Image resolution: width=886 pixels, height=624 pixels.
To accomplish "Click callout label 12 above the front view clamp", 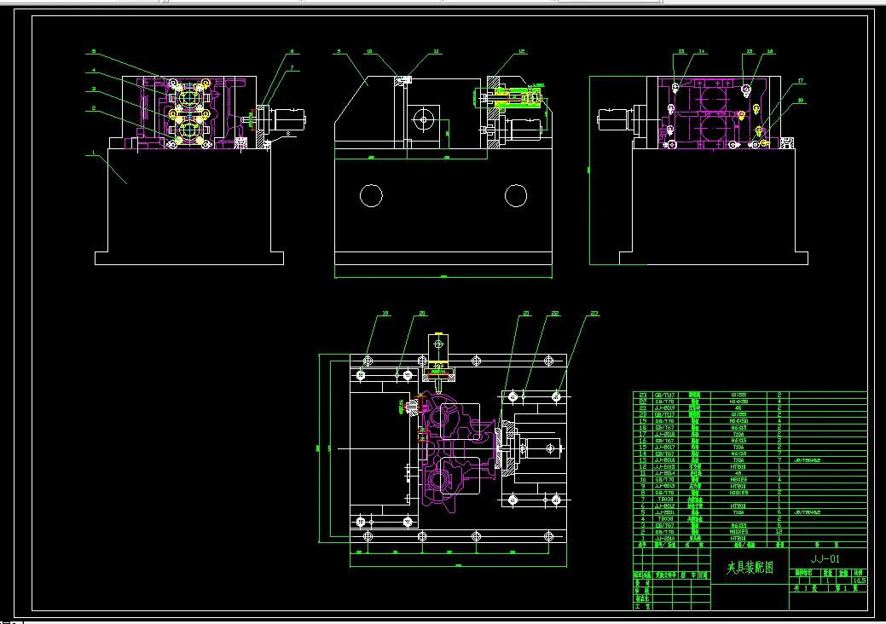I will [522, 51].
